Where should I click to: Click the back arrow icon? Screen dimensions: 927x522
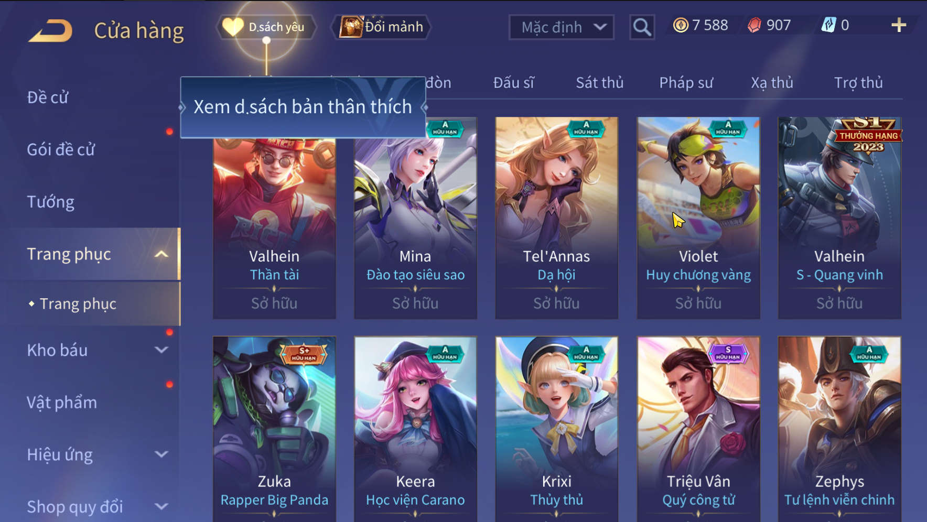50,30
